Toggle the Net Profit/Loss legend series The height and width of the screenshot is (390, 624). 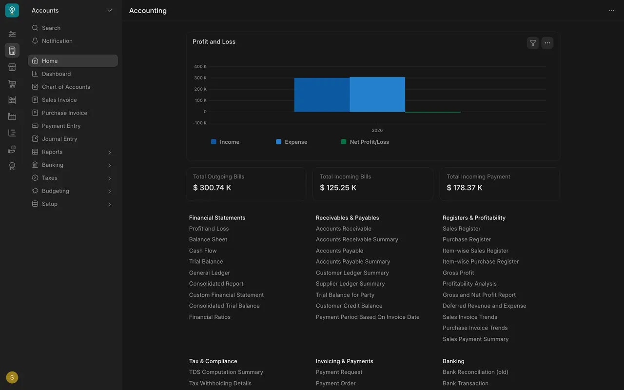click(365, 142)
